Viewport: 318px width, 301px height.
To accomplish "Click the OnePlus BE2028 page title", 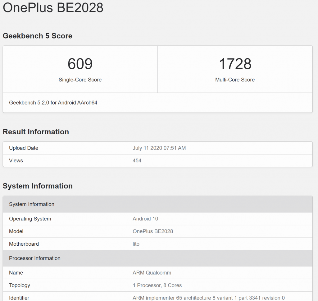I will point(53,8).
